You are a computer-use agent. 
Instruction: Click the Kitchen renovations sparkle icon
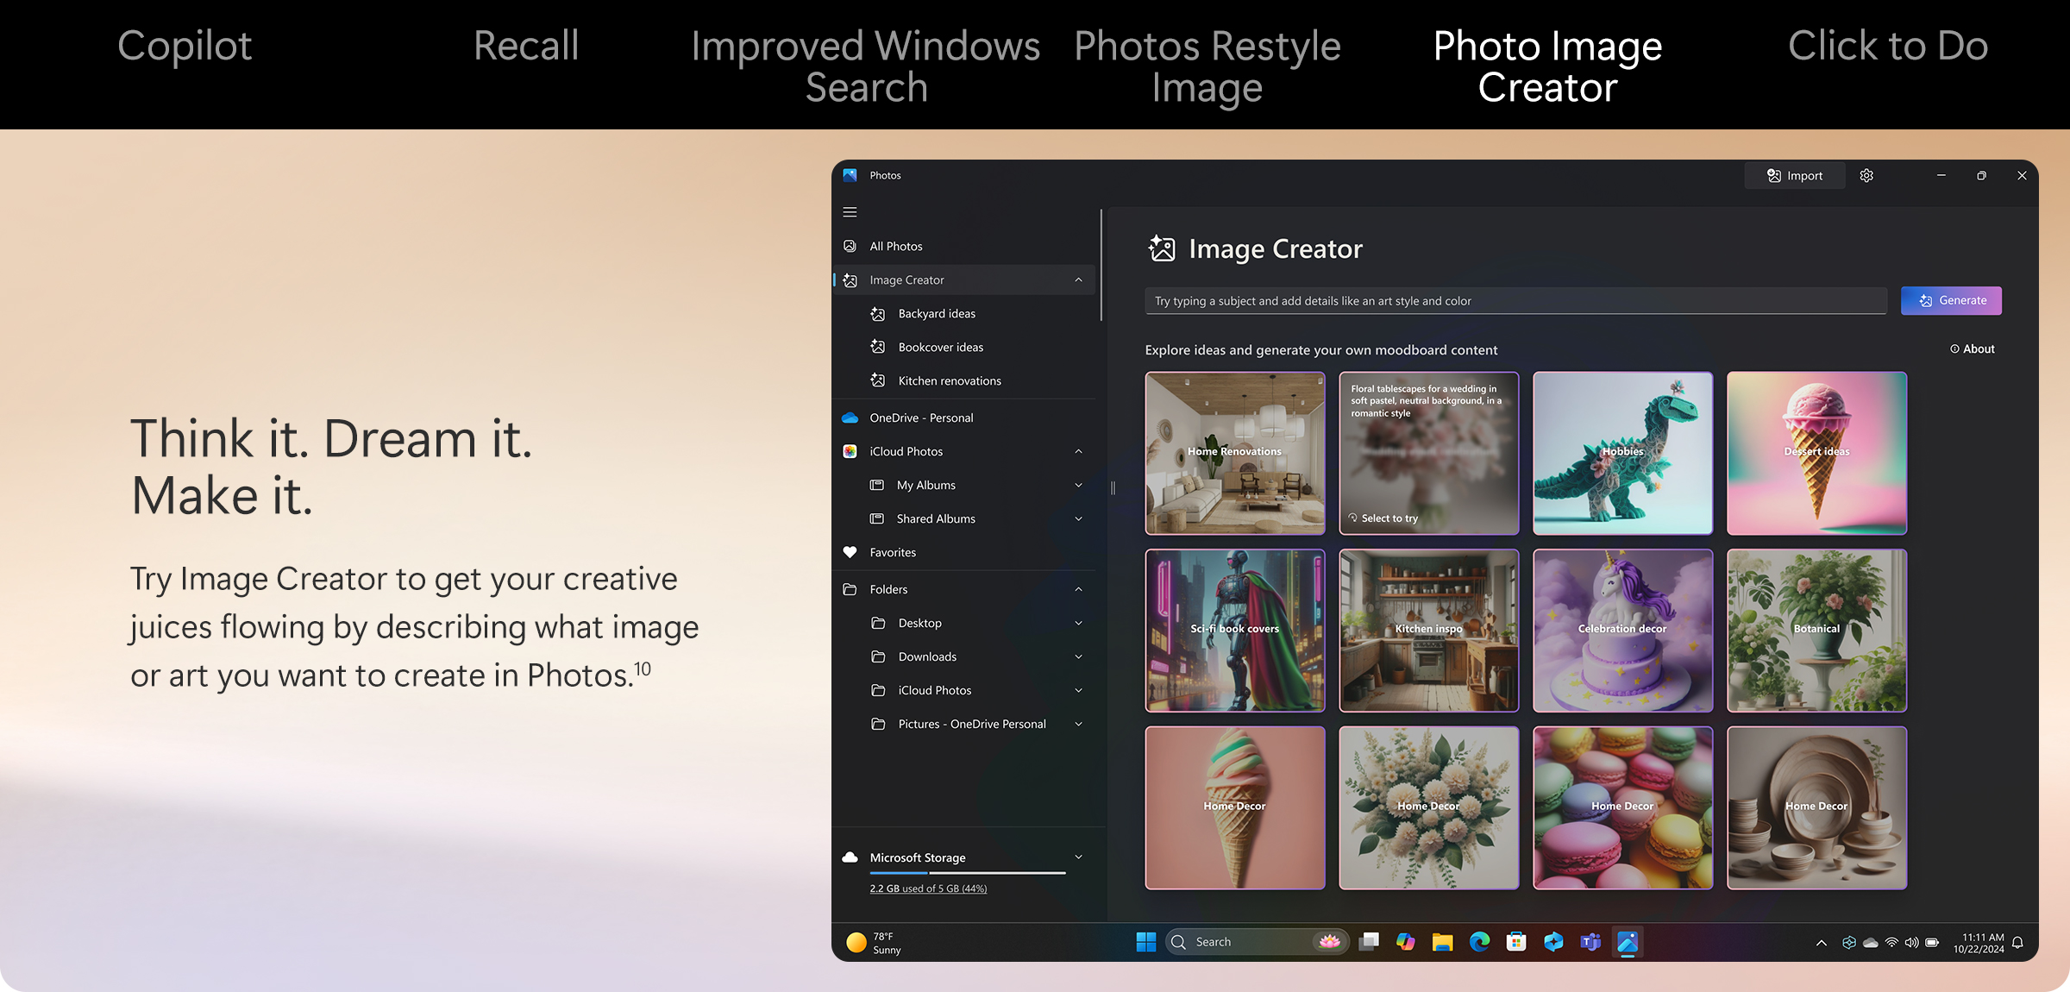[x=878, y=381]
